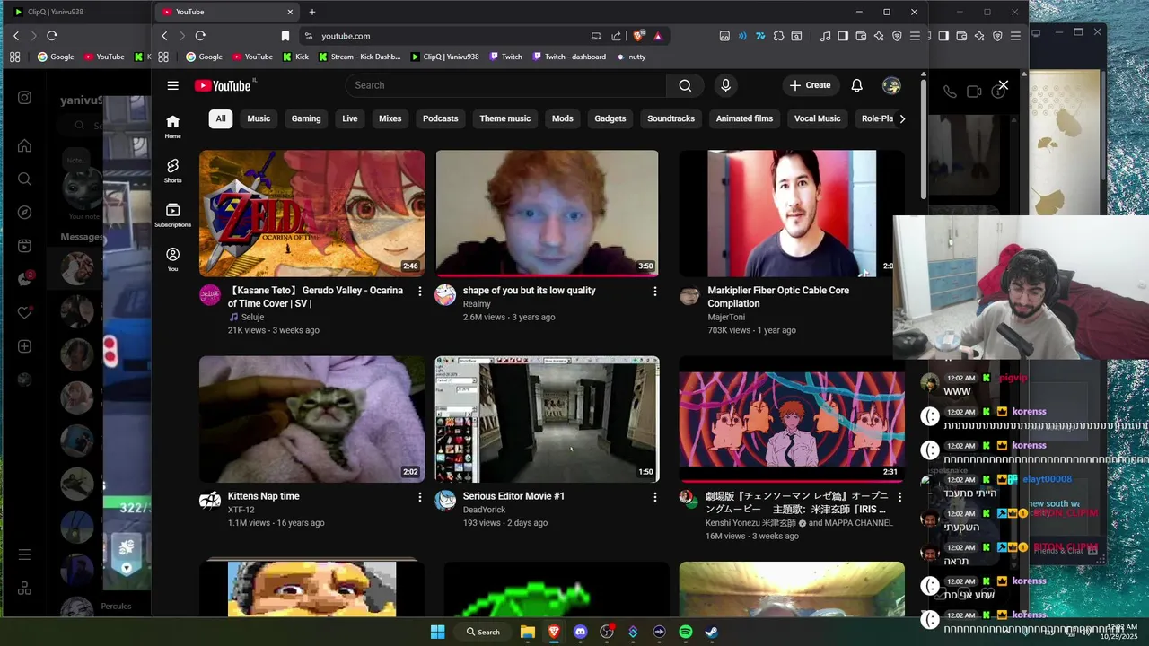The image size is (1149, 646).
Task: Click the Brave Rewards triangle icon
Action: (658, 36)
